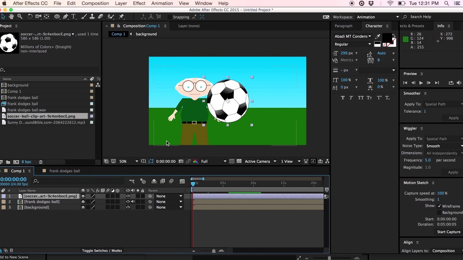Toggle All Caps text style
This screenshot has height=260, width=463.
(361, 98)
